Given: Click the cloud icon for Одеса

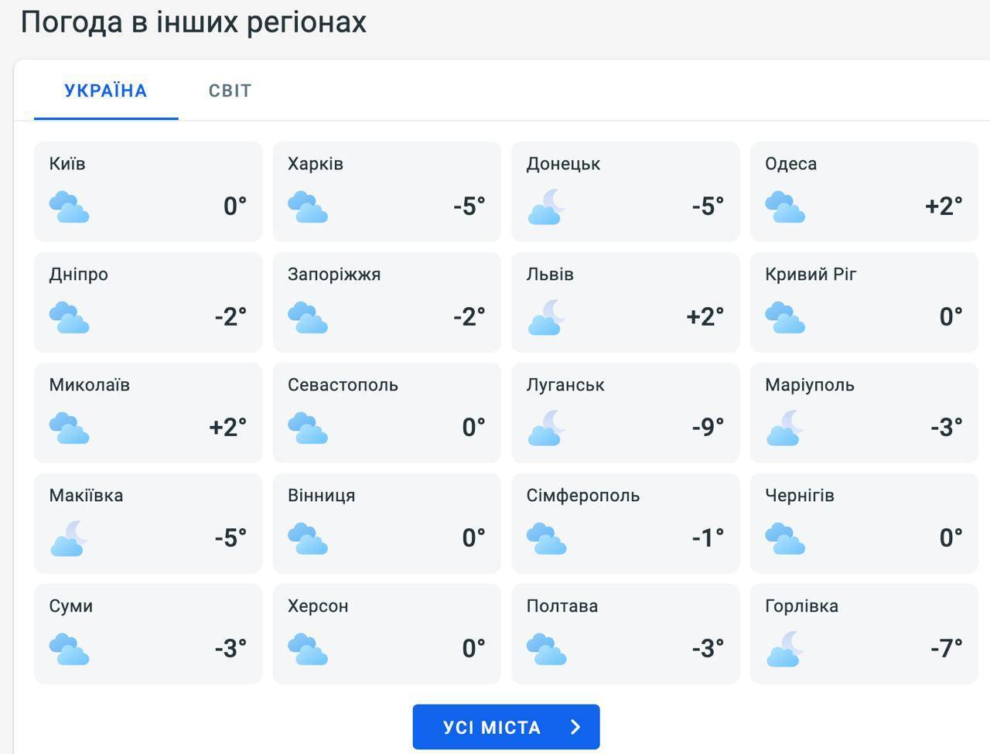Looking at the screenshot, I should pos(785,207).
